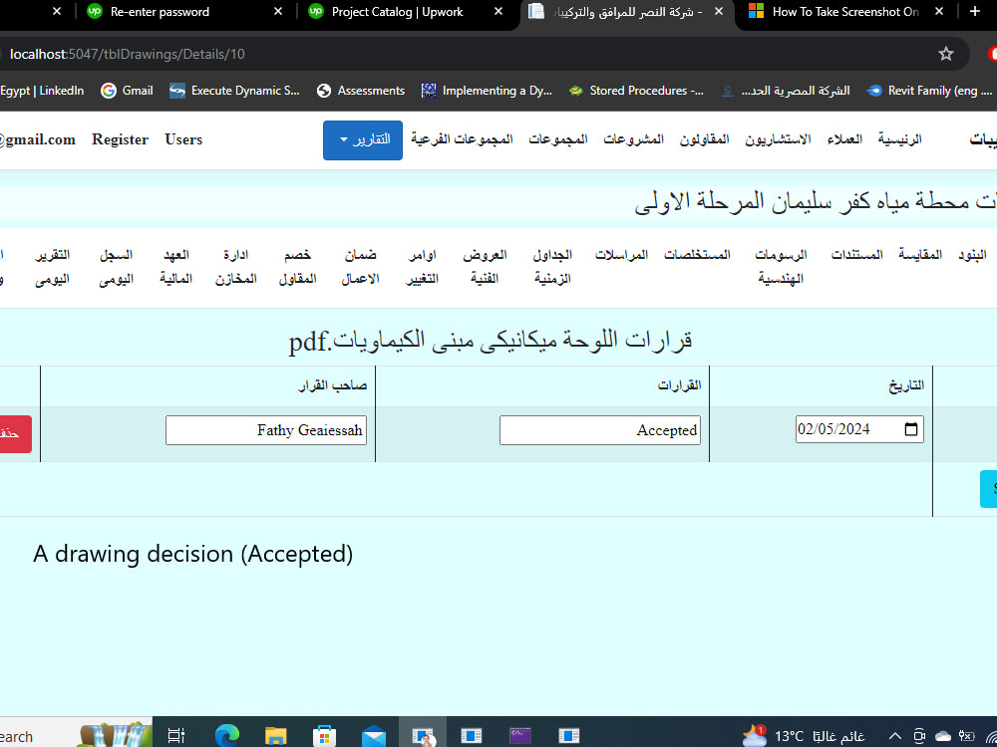Click the date field showing 02/05/2024

[x=859, y=429]
